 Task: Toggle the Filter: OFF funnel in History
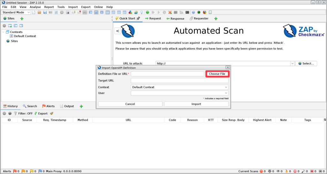pyautogui.click(x=23, y=114)
